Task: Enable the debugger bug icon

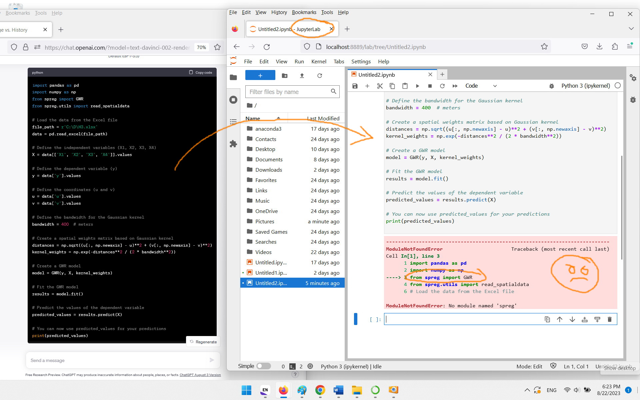Action: pyautogui.click(x=551, y=86)
